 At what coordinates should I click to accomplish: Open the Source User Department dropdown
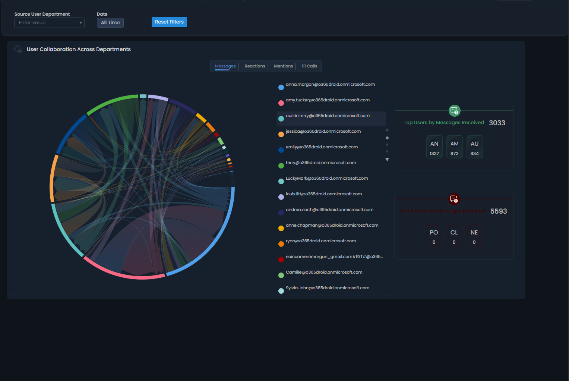49,22
